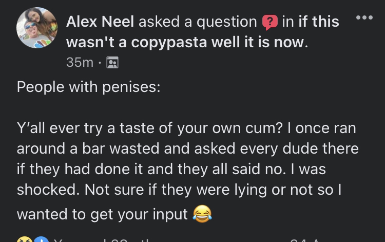Open the 'if this wasn't a copypasta' group
Image resolution: width=385 pixels, height=242 pixels.
(203, 32)
